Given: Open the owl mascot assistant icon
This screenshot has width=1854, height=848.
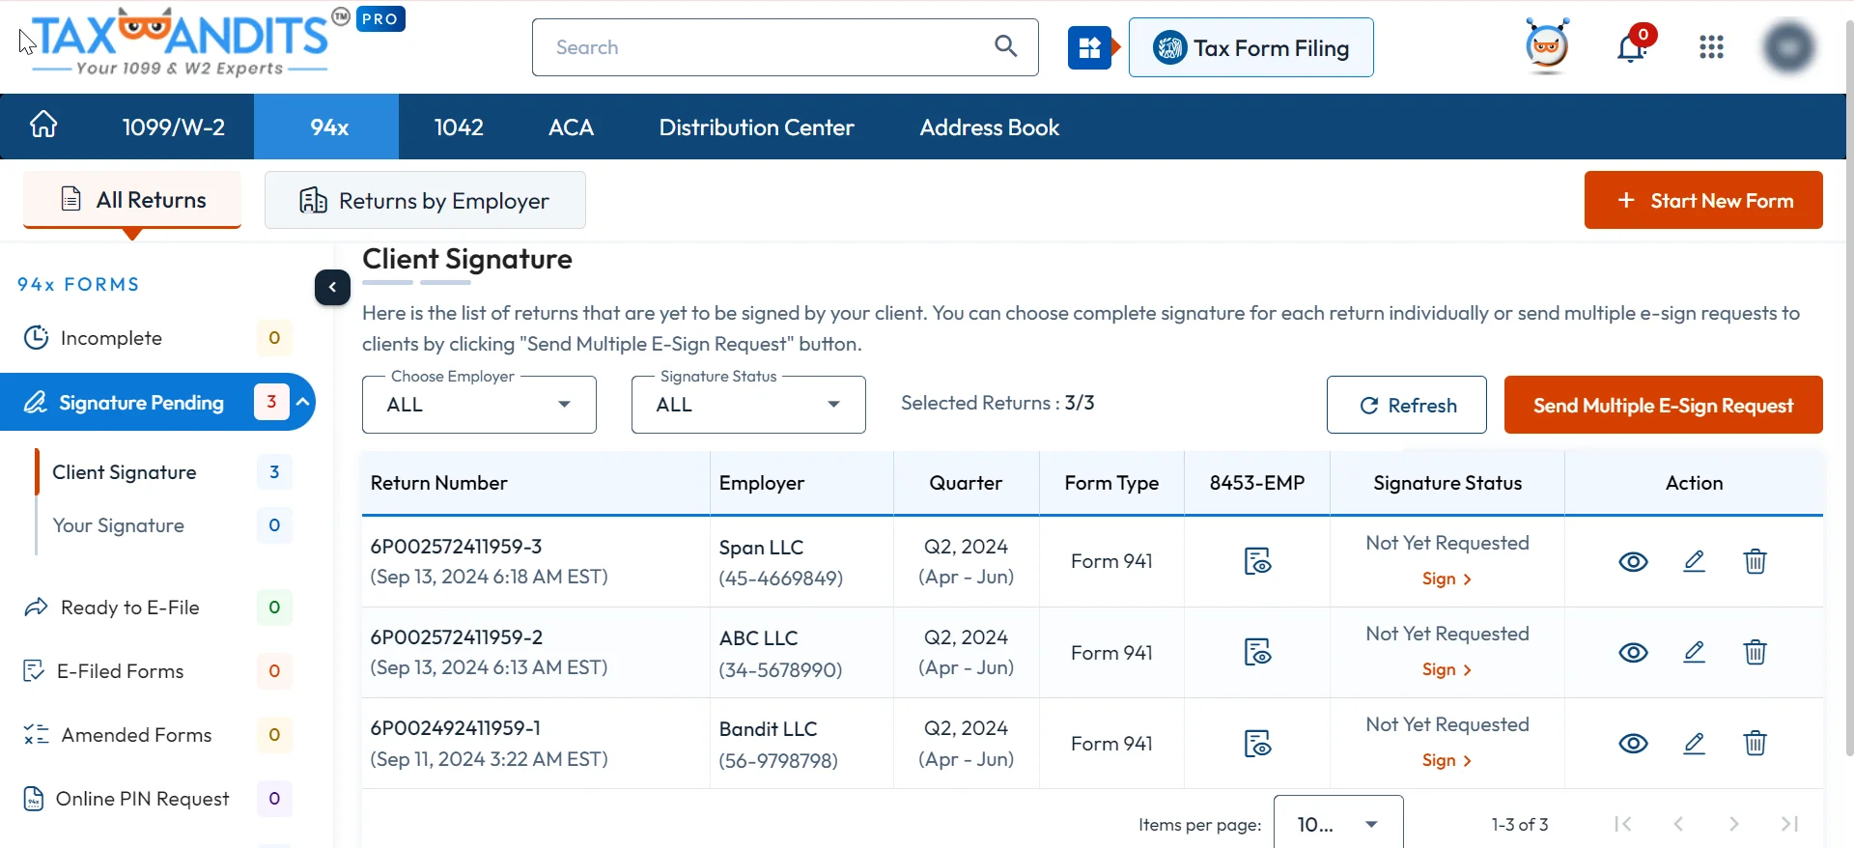Looking at the screenshot, I should (1547, 45).
